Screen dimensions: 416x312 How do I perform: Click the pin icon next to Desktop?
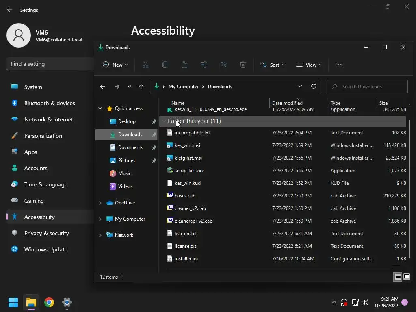point(154,121)
